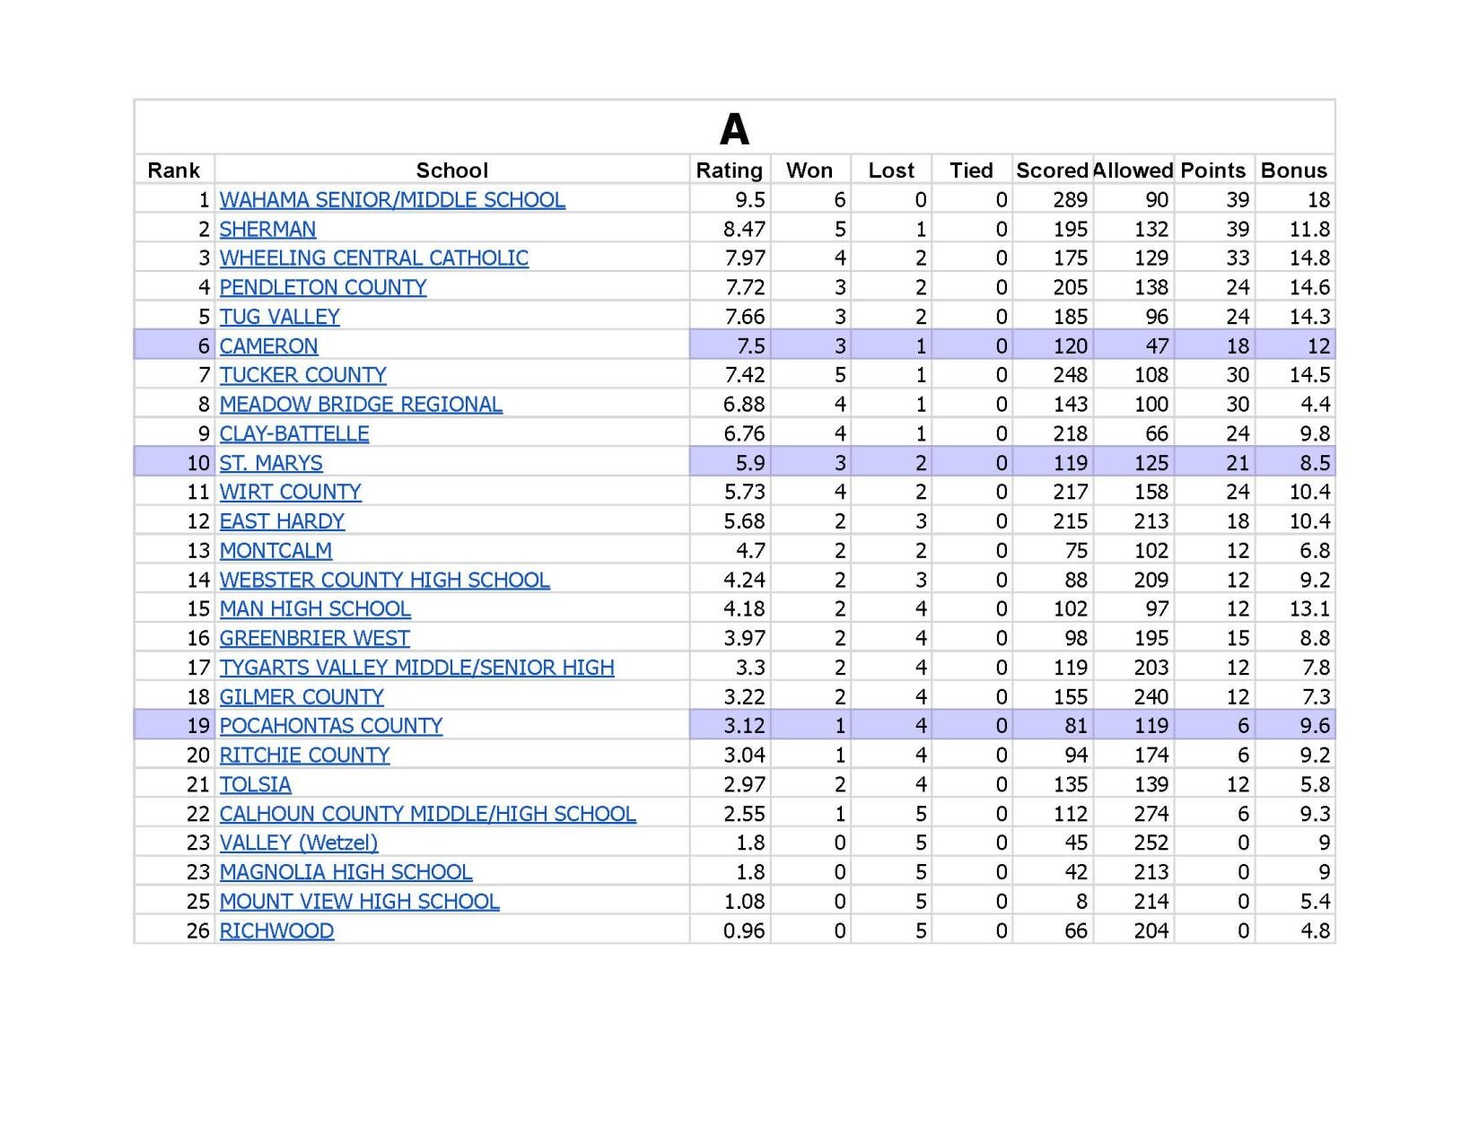View the GREENBRIER WEST page
Viewport: 1470px width, 1136px height.
click(313, 638)
